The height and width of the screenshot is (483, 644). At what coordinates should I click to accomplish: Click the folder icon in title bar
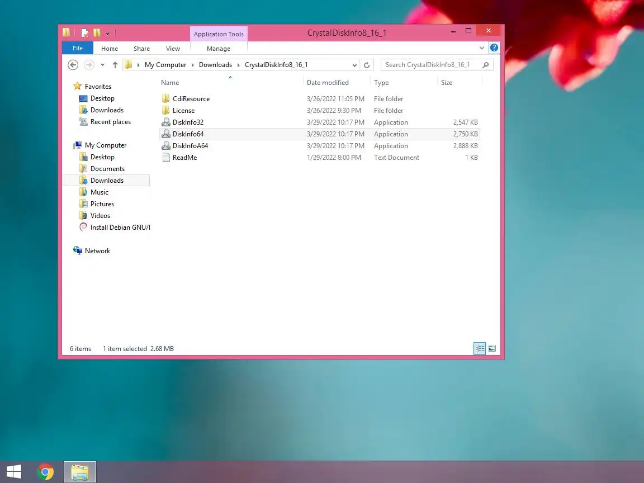[67, 32]
